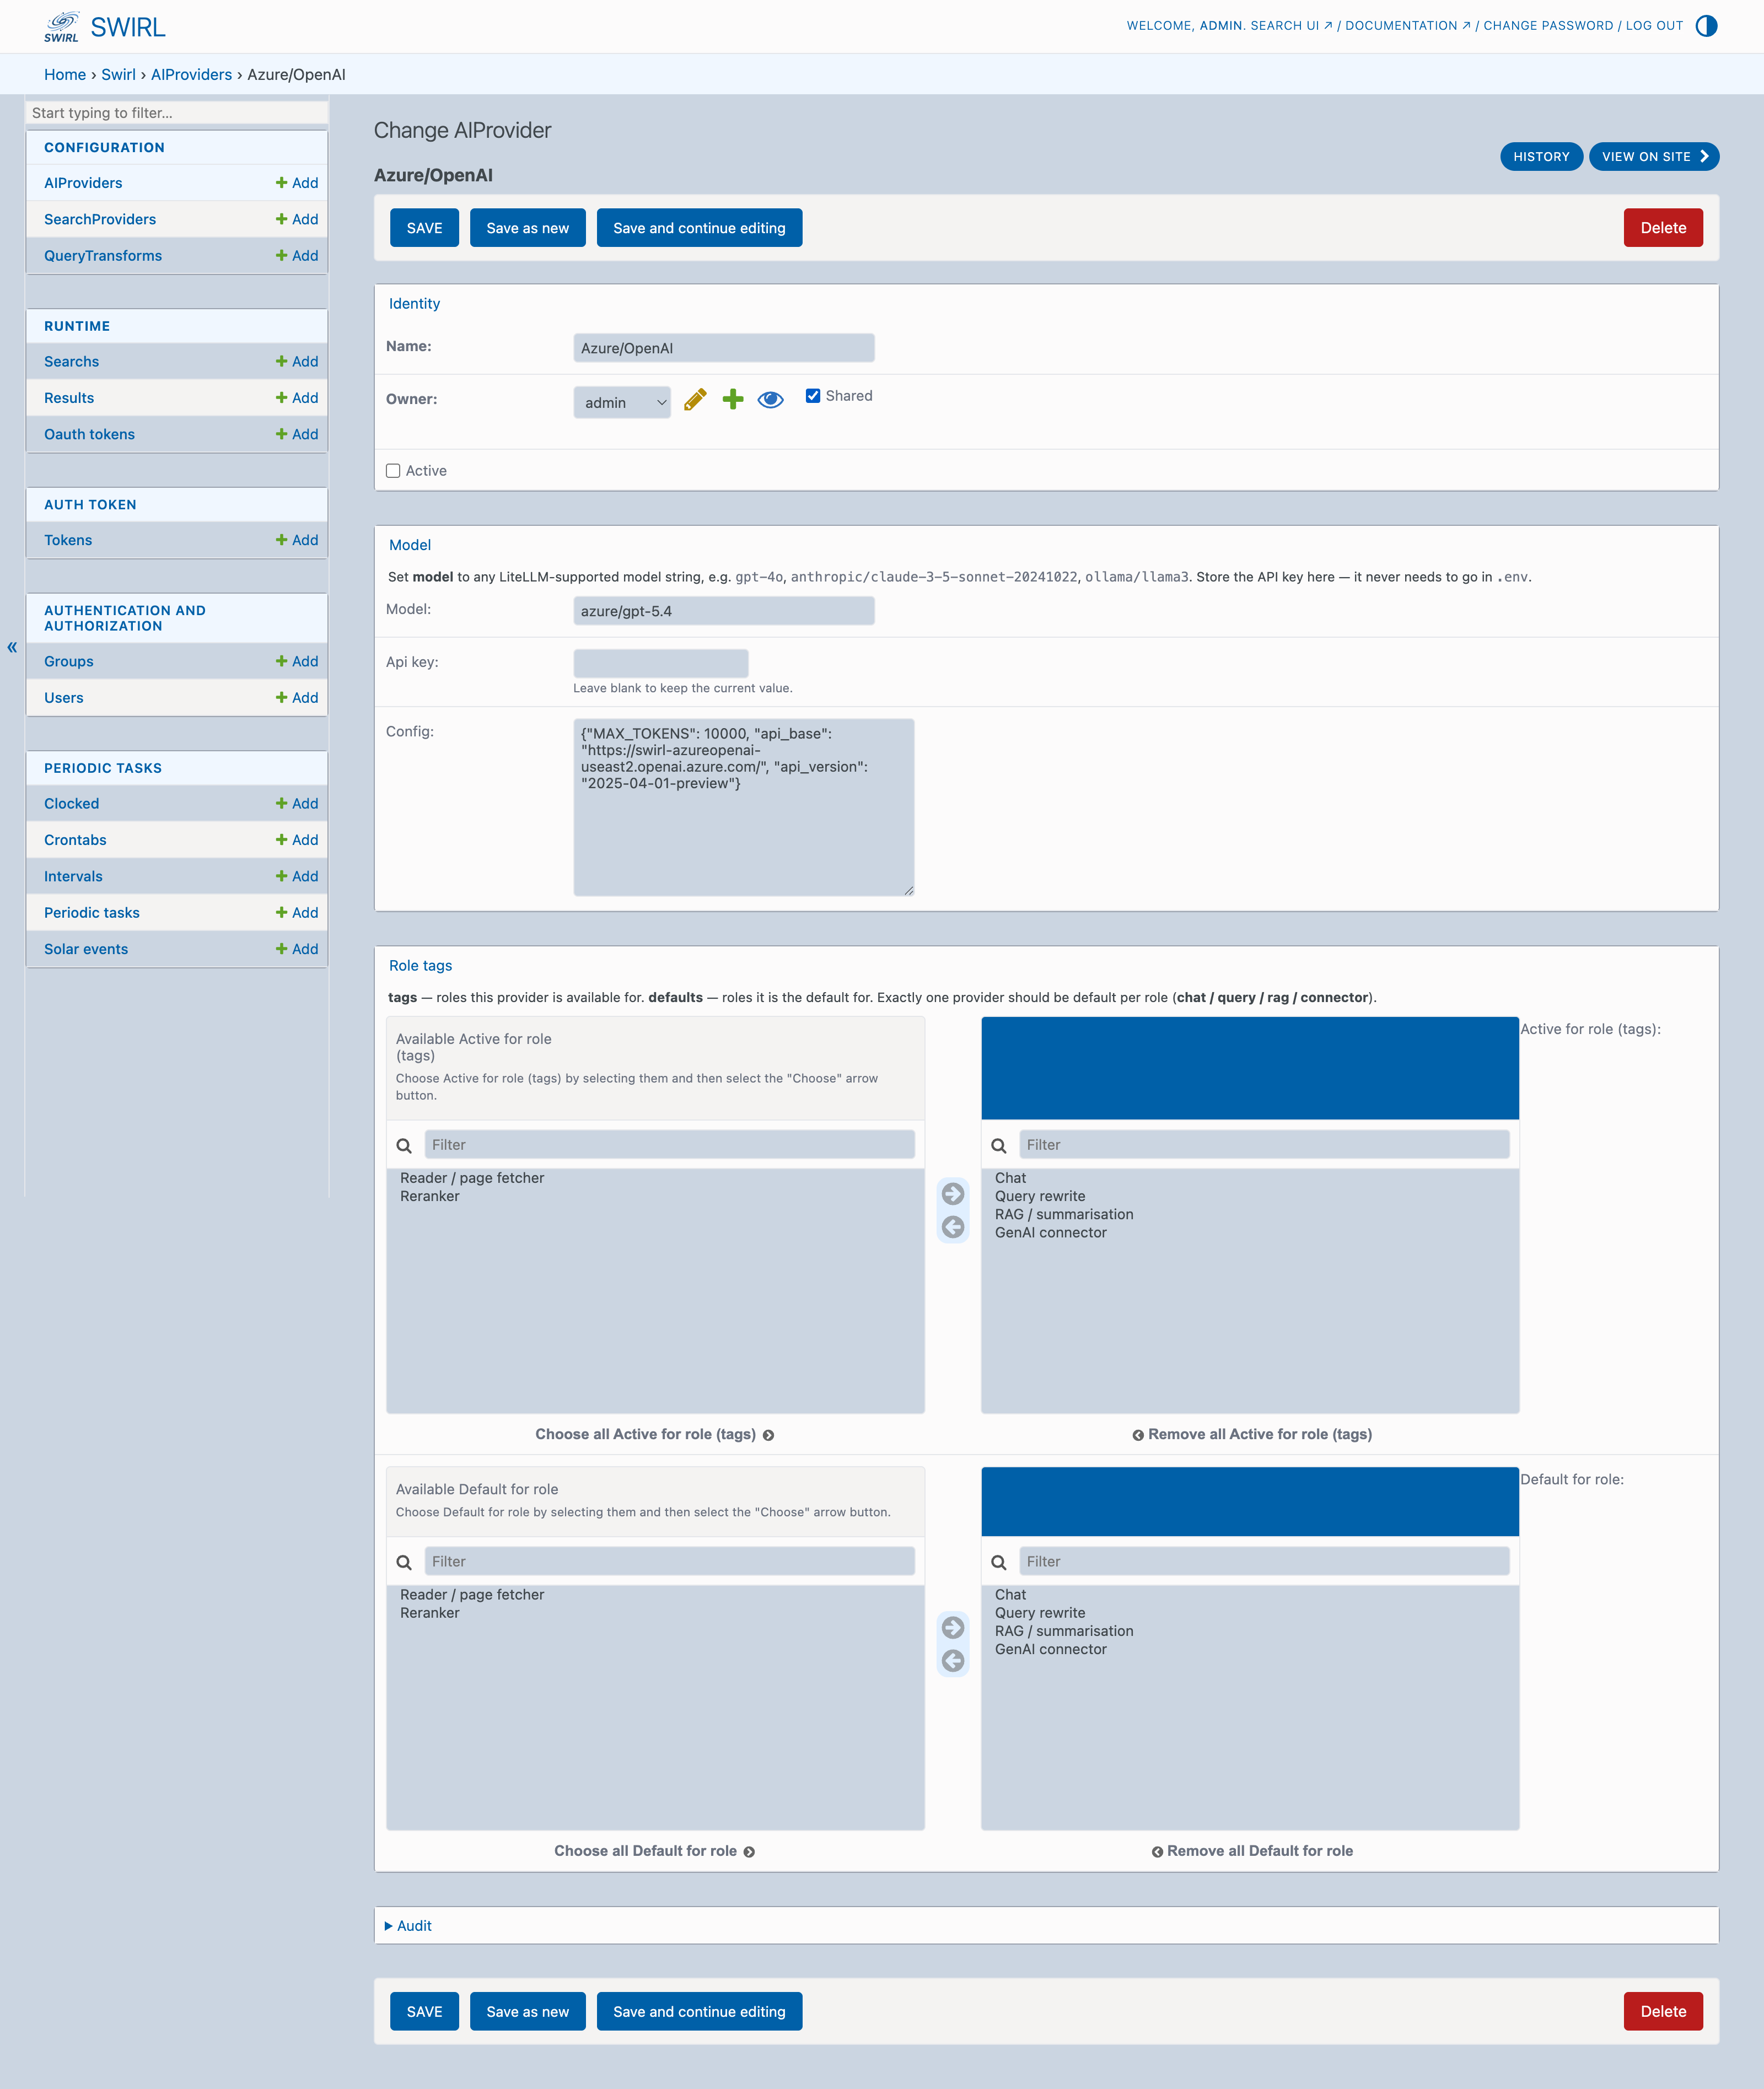The height and width of the screenshot is (2089, 1764).
Task: Open Periodic tasks in the sidebar
Action: click(92, 913)
